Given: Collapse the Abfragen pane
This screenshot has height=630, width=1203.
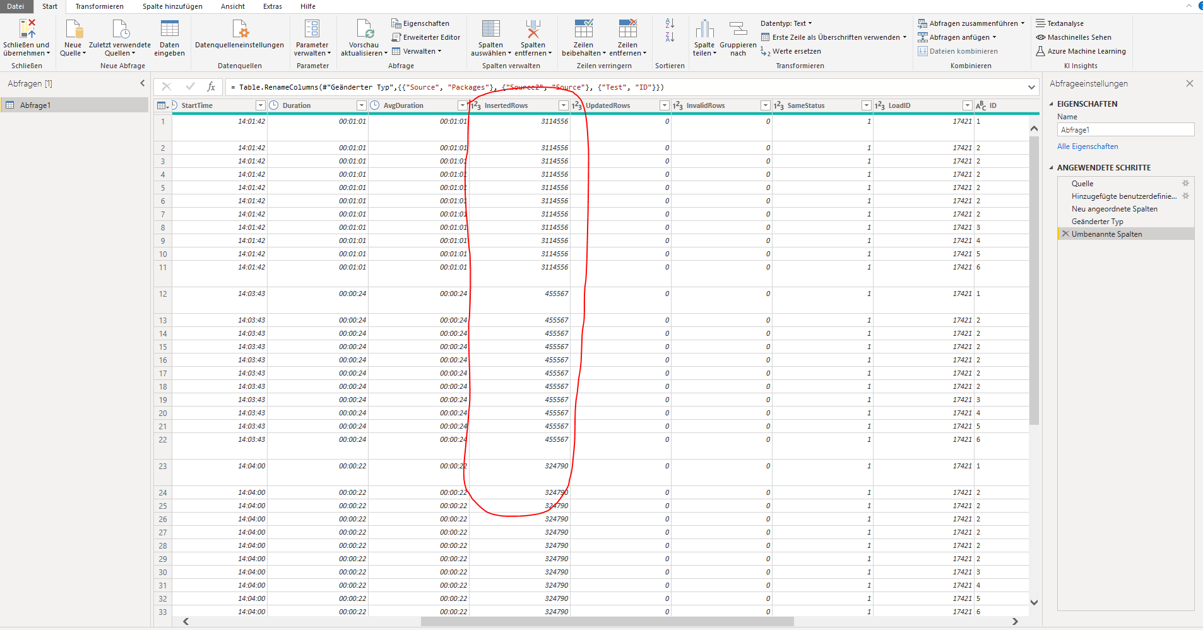Looking at the screenshot, I should pos(143,83).
